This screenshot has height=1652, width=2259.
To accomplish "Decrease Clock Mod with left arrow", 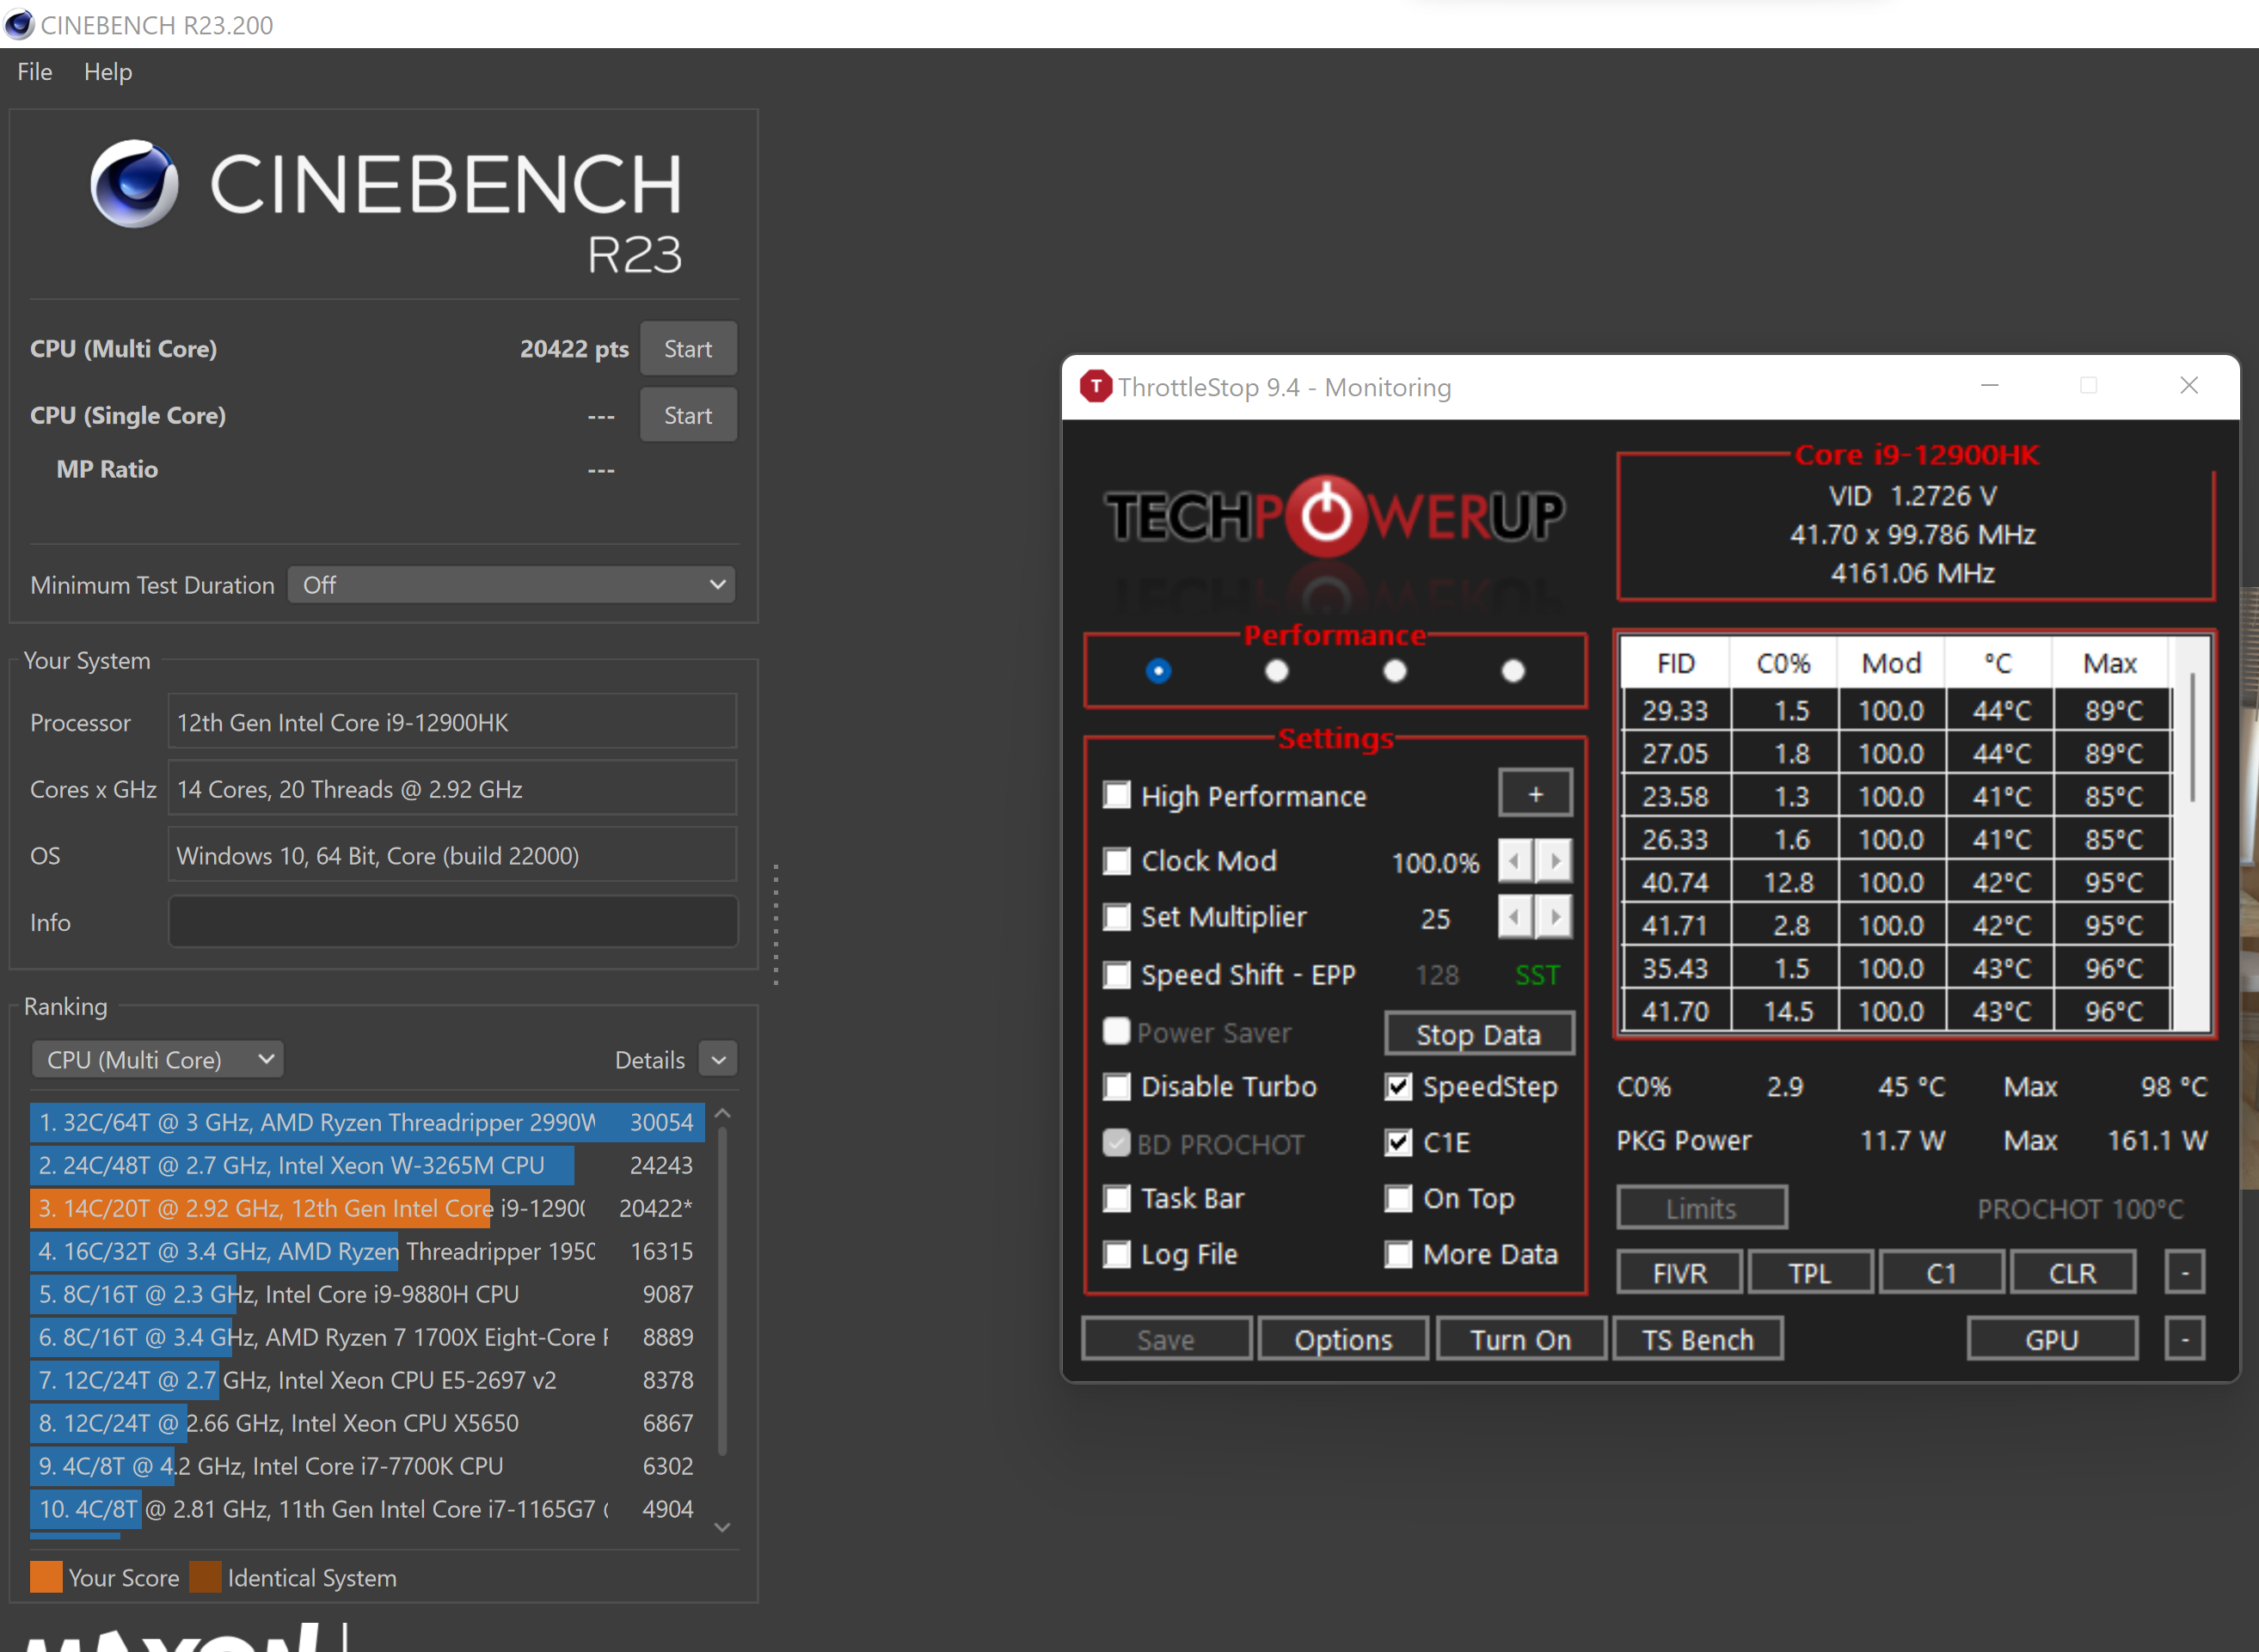I will tap(1514, 861).
